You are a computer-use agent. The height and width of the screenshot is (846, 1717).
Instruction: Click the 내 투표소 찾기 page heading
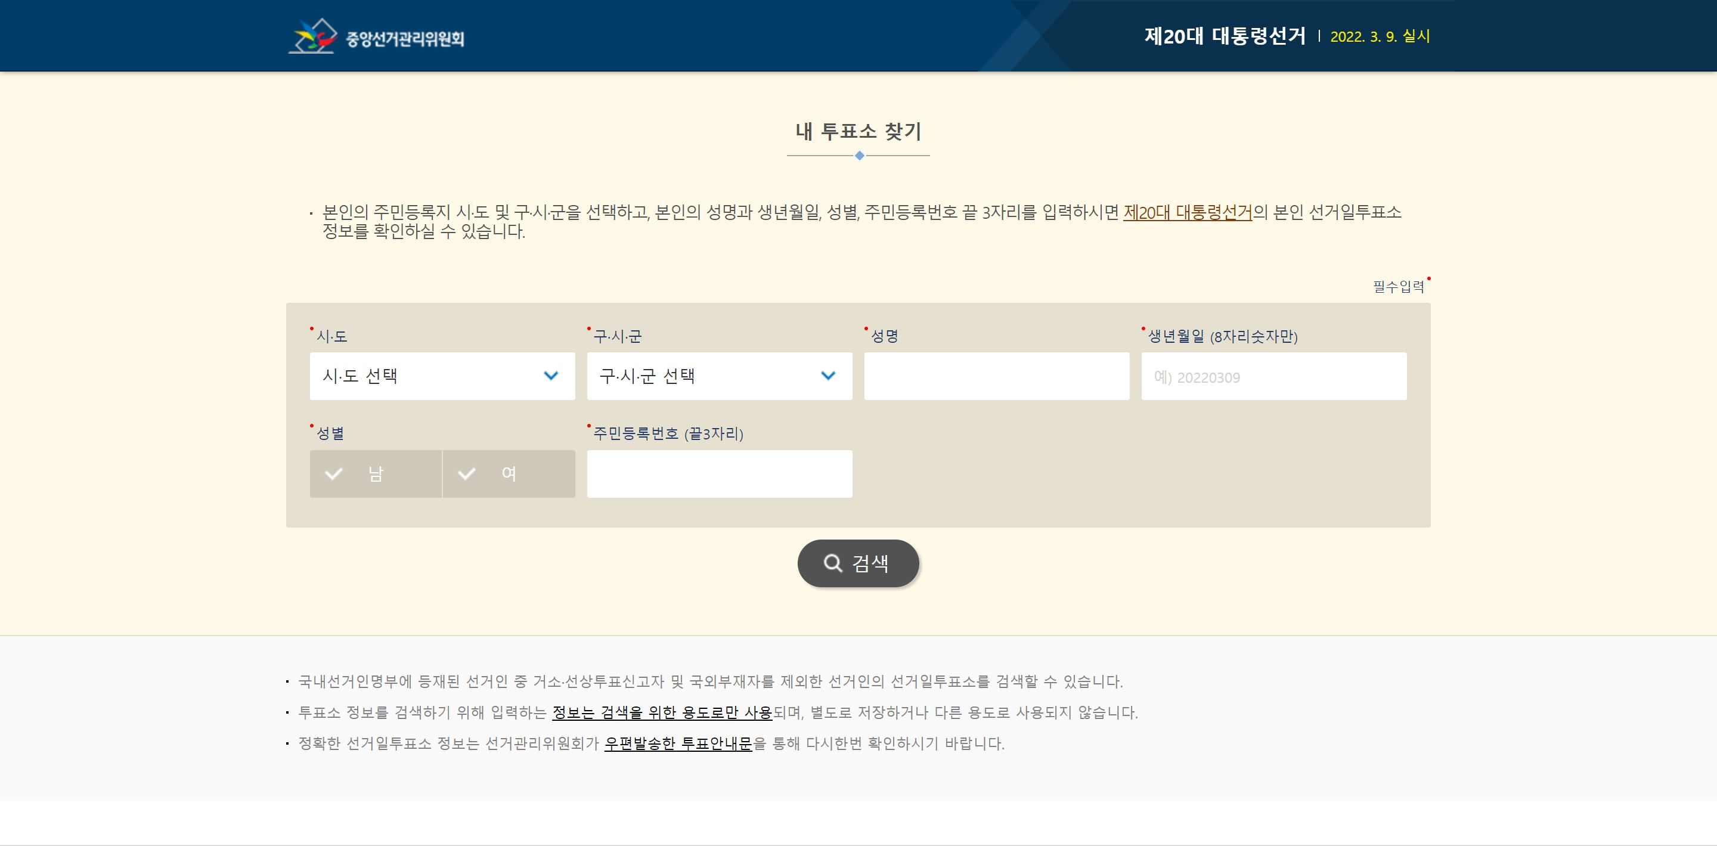pos(858,131)
